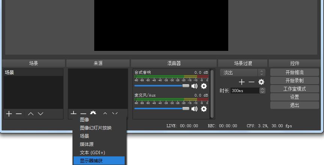This screenshot has height=165, width=324.
Task: Remove scene transition with minus icon
Action: click(252, 82)
